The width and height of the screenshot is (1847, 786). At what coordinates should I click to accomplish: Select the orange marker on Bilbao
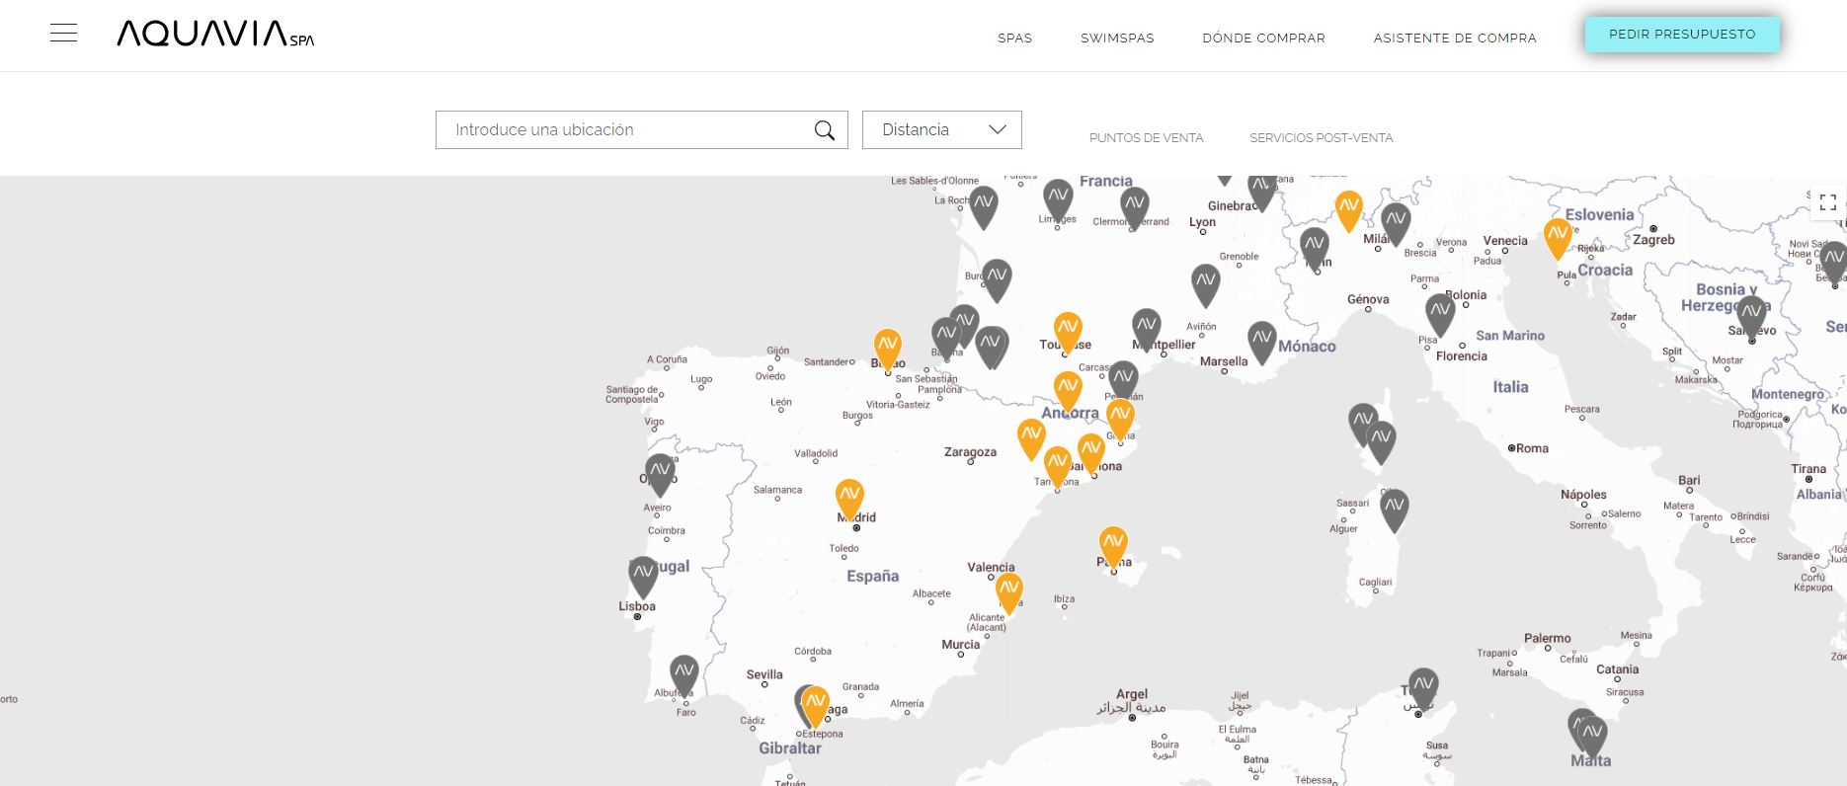pos(888,349)
